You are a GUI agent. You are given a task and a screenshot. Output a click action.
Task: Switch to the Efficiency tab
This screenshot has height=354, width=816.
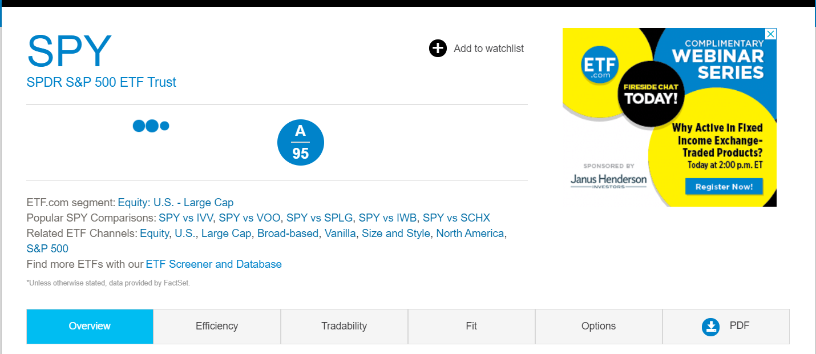coord(217,326)
